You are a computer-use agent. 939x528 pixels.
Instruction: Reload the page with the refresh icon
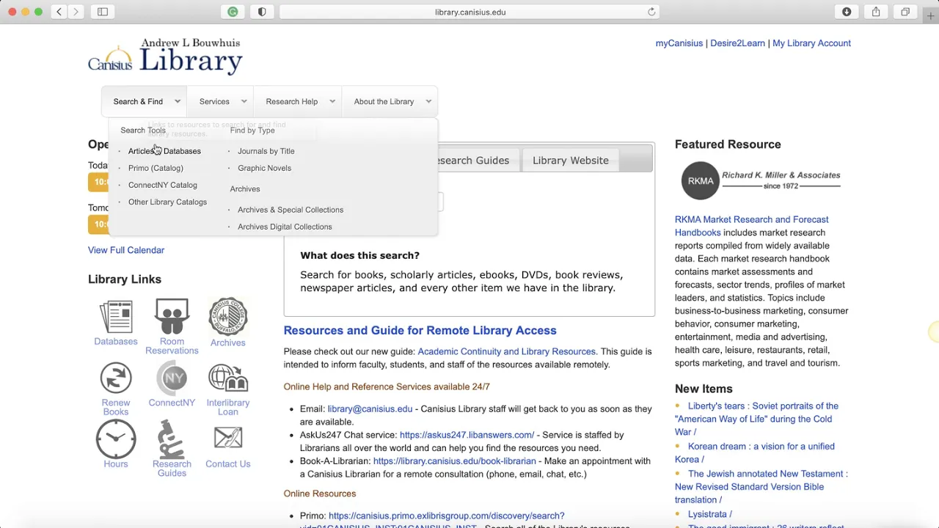coord(651,12)
